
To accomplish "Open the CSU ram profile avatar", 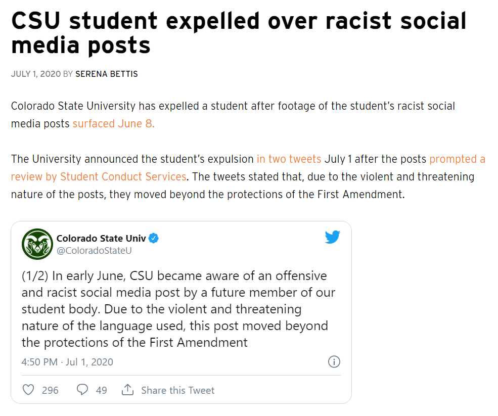I will pyautogui.click(x=37, y=244).
